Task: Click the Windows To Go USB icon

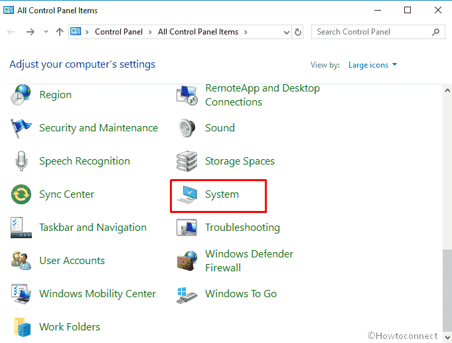Action: [187, 294]
